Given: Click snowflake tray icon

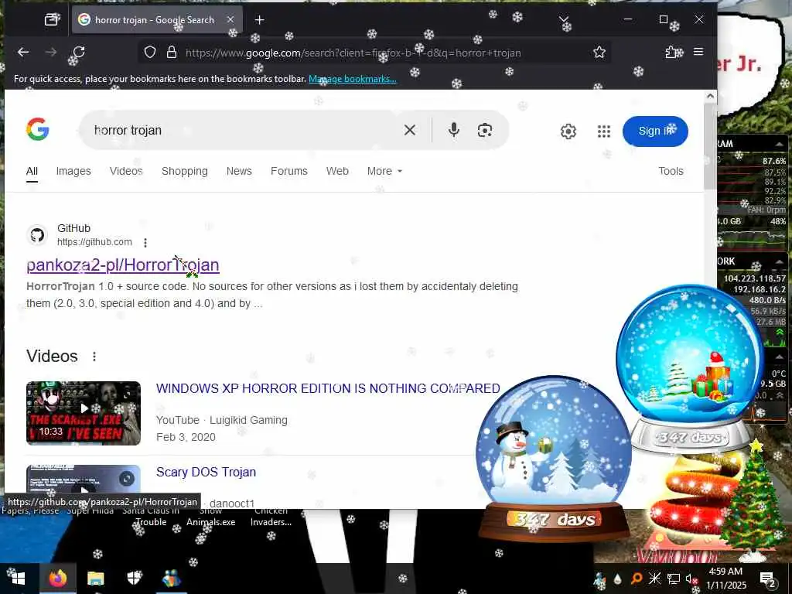Looking at the screenshot, I should click(x=654, y=579).
